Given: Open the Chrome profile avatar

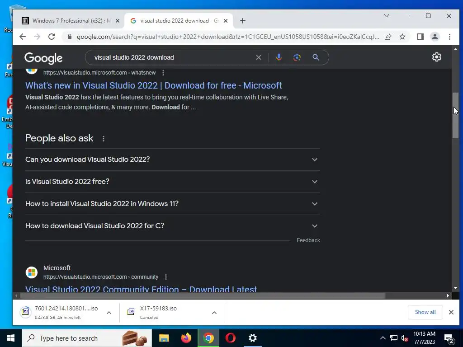Looking at the screenshot, I should point(435,37).
